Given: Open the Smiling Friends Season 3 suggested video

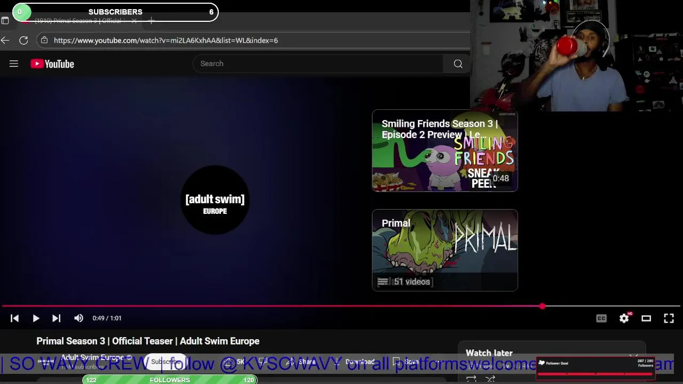Looking at the screenshot, I should [x=444, y=150].
